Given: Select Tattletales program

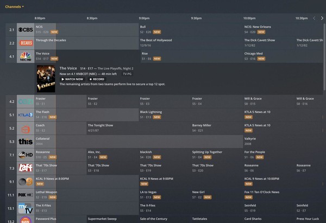Looking at the screenshot, I should (x=217, y=219).
